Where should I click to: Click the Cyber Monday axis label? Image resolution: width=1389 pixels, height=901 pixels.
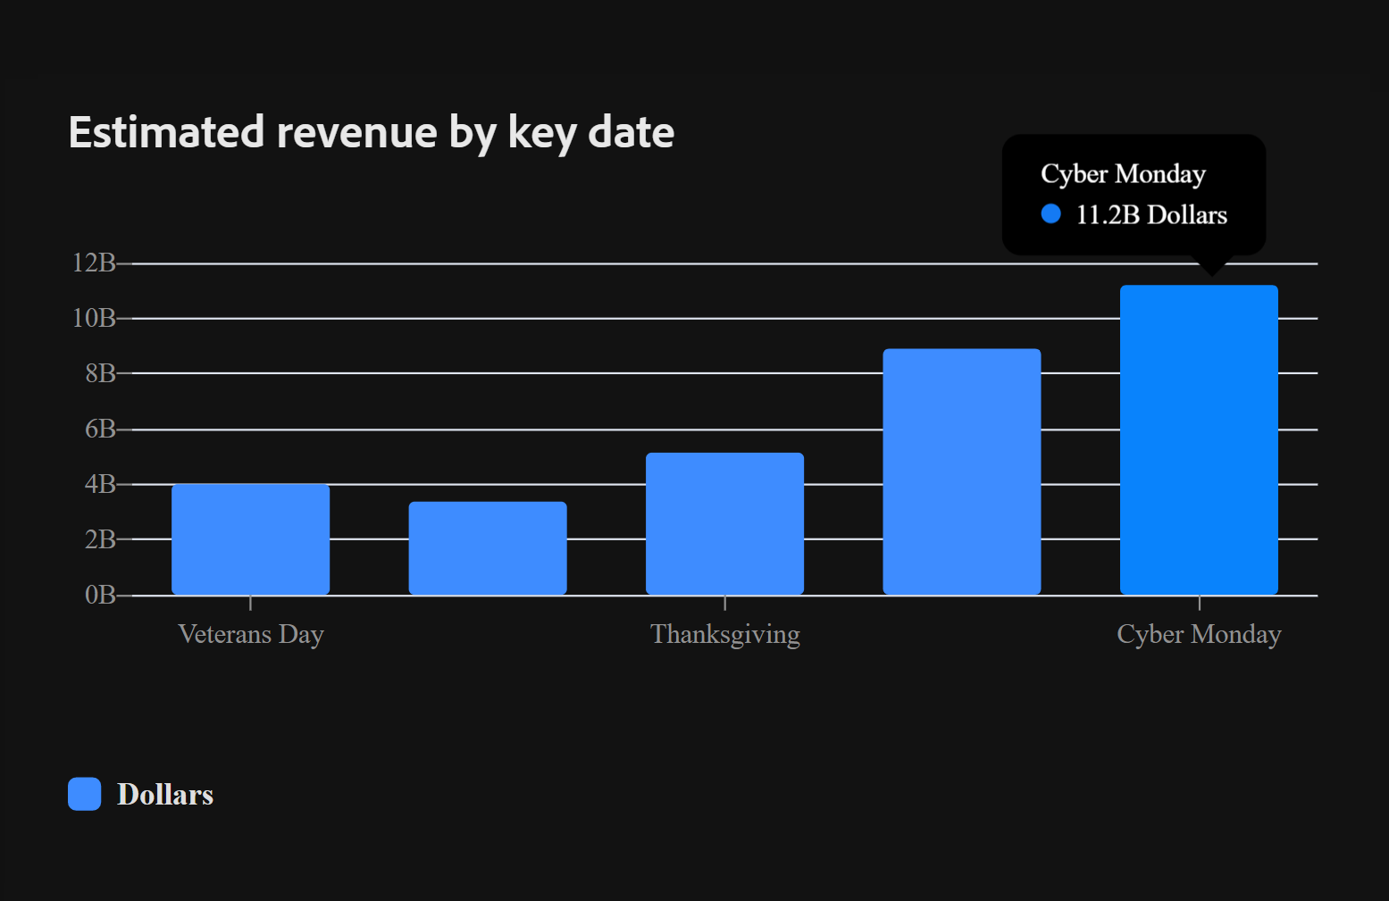click(x=1199, y=634)
